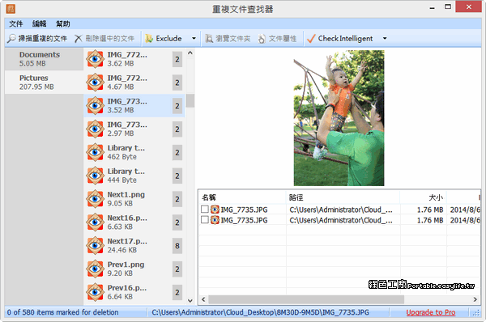Sort by the 名稱 column header
This screenshot has width=486, height=322.
point(242,197)
